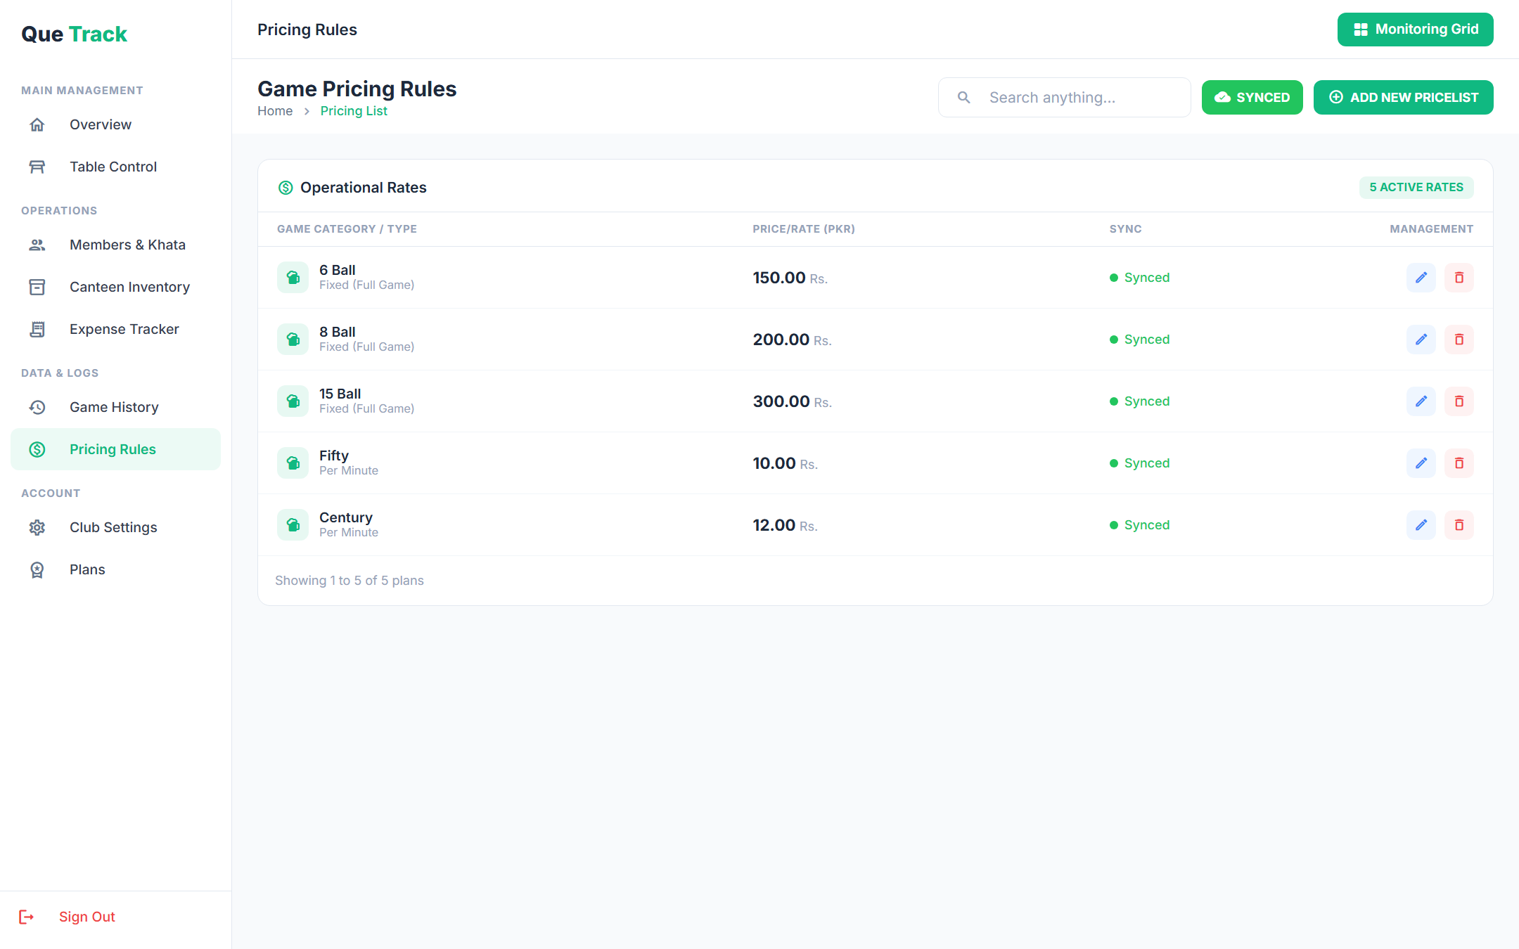This screenshot has width=1519, height=949.
Task: Add a new pricelist
Action: pyautogui.click(x=1403, y=97)
